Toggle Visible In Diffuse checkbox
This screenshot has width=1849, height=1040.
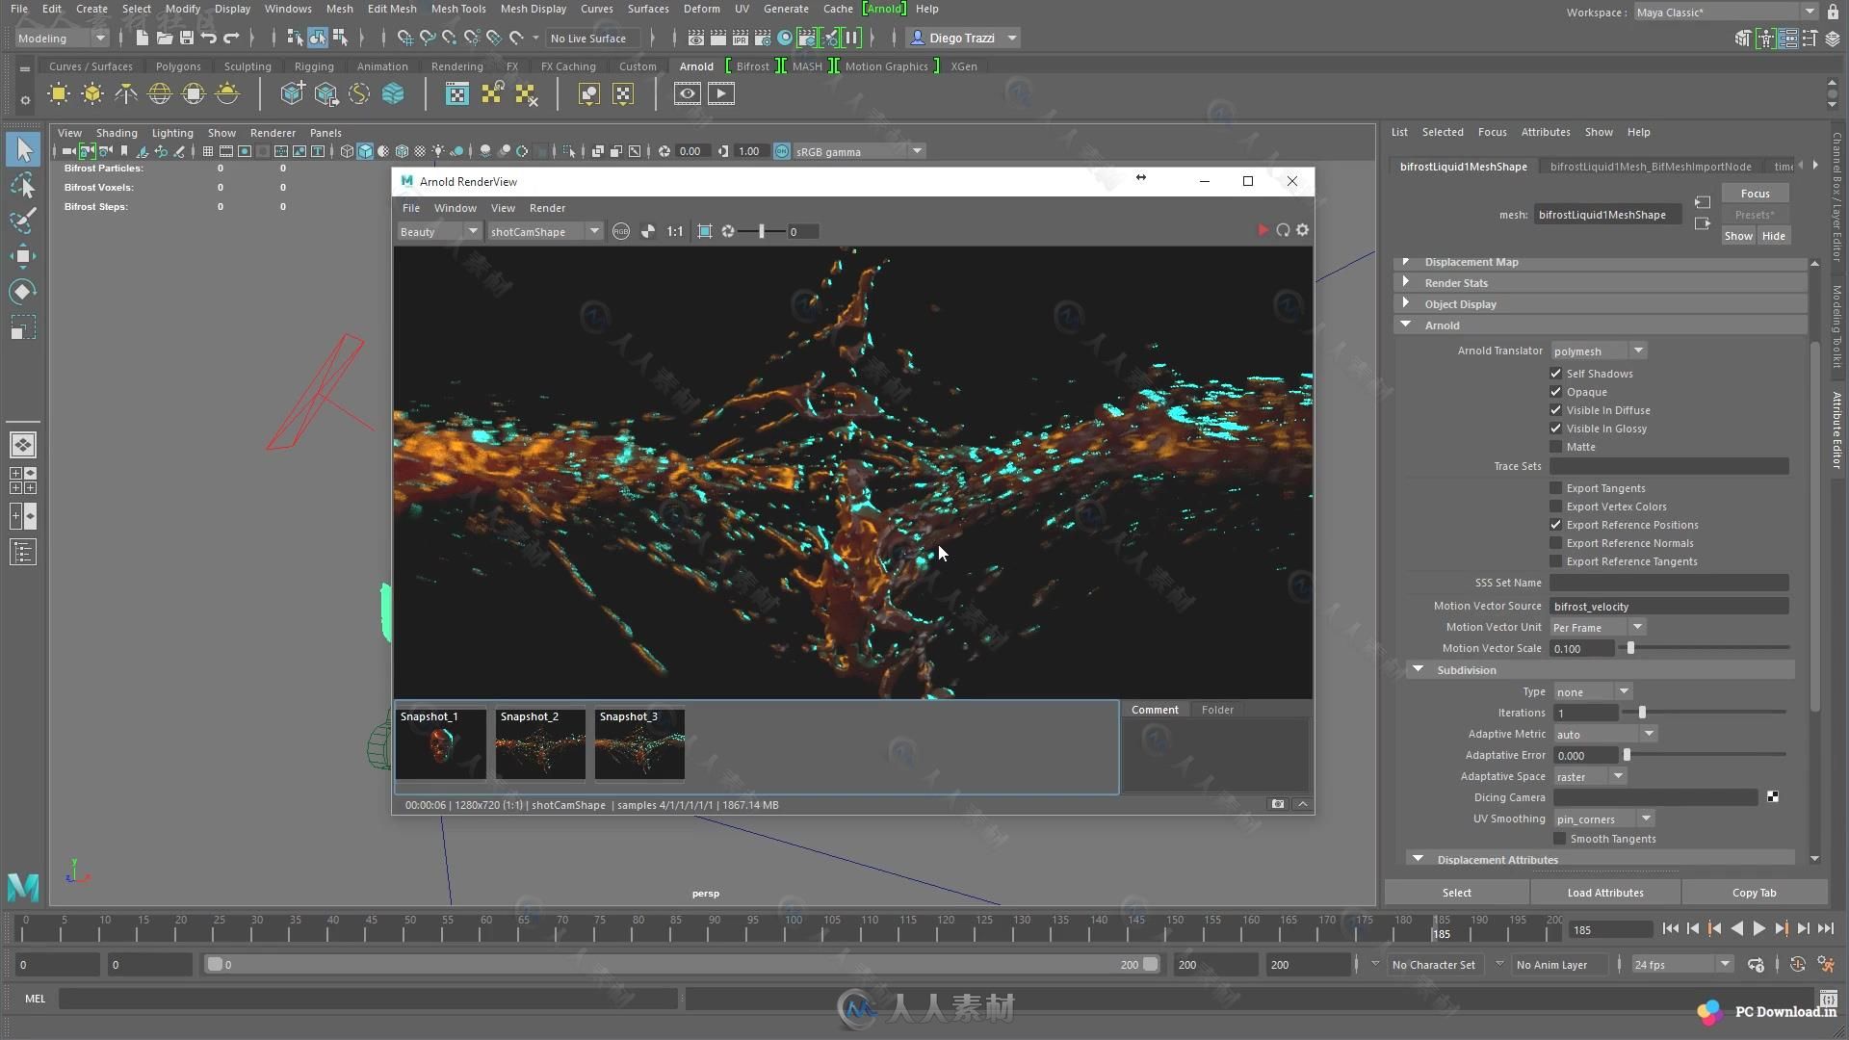coord(1555,410)
